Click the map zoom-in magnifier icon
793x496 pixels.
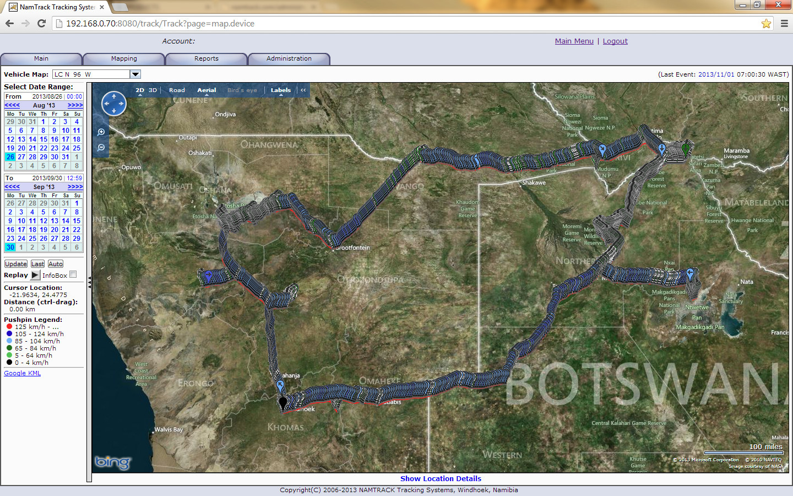click(101, 132)
